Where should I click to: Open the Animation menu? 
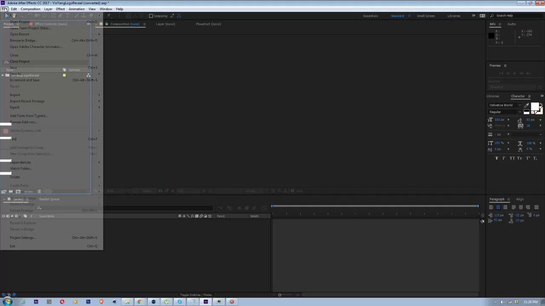(x=77, y=9)
